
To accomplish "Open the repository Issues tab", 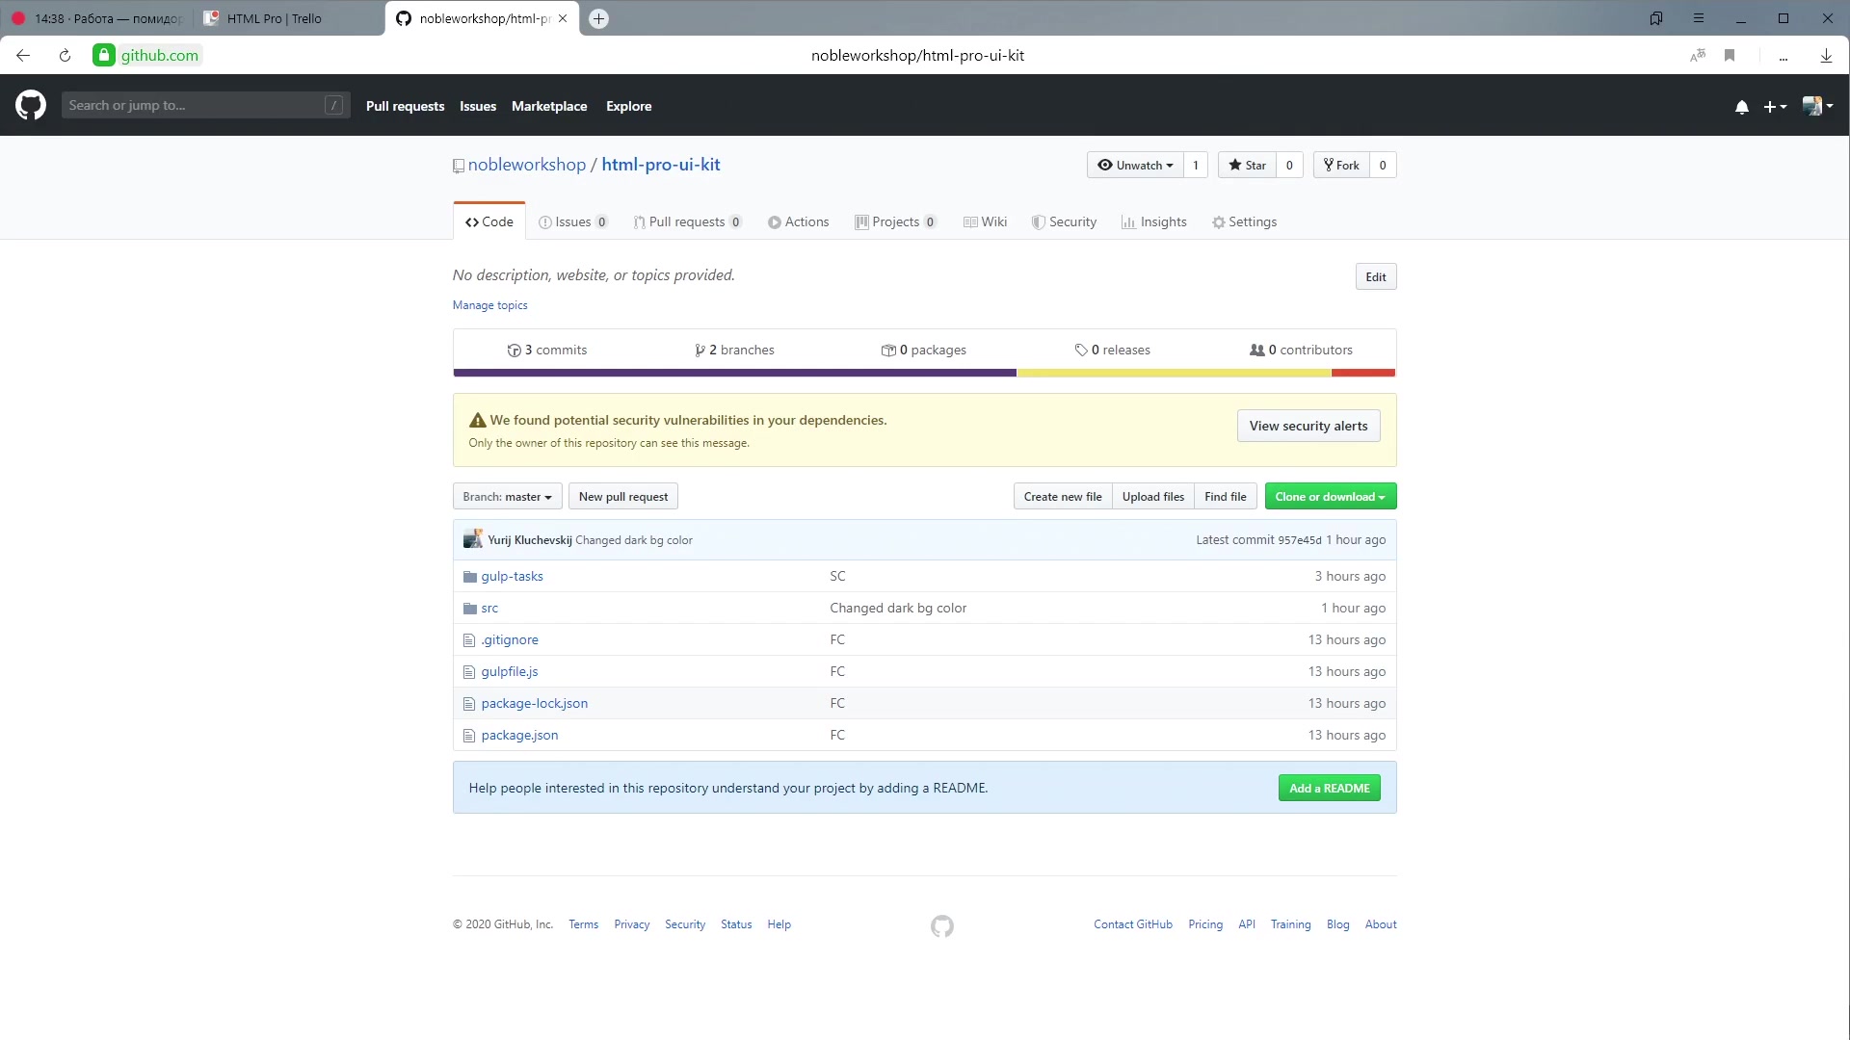I will tap(573, 221).
